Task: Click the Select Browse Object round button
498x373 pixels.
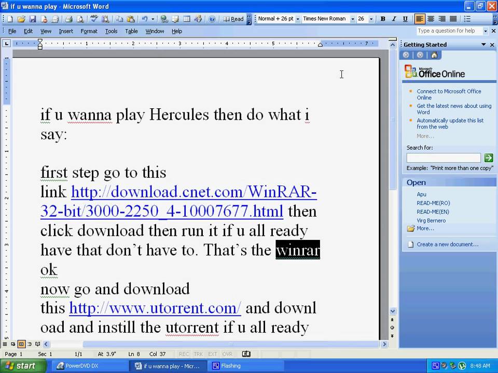Action: pyautogui.click(x=392, y=327)
